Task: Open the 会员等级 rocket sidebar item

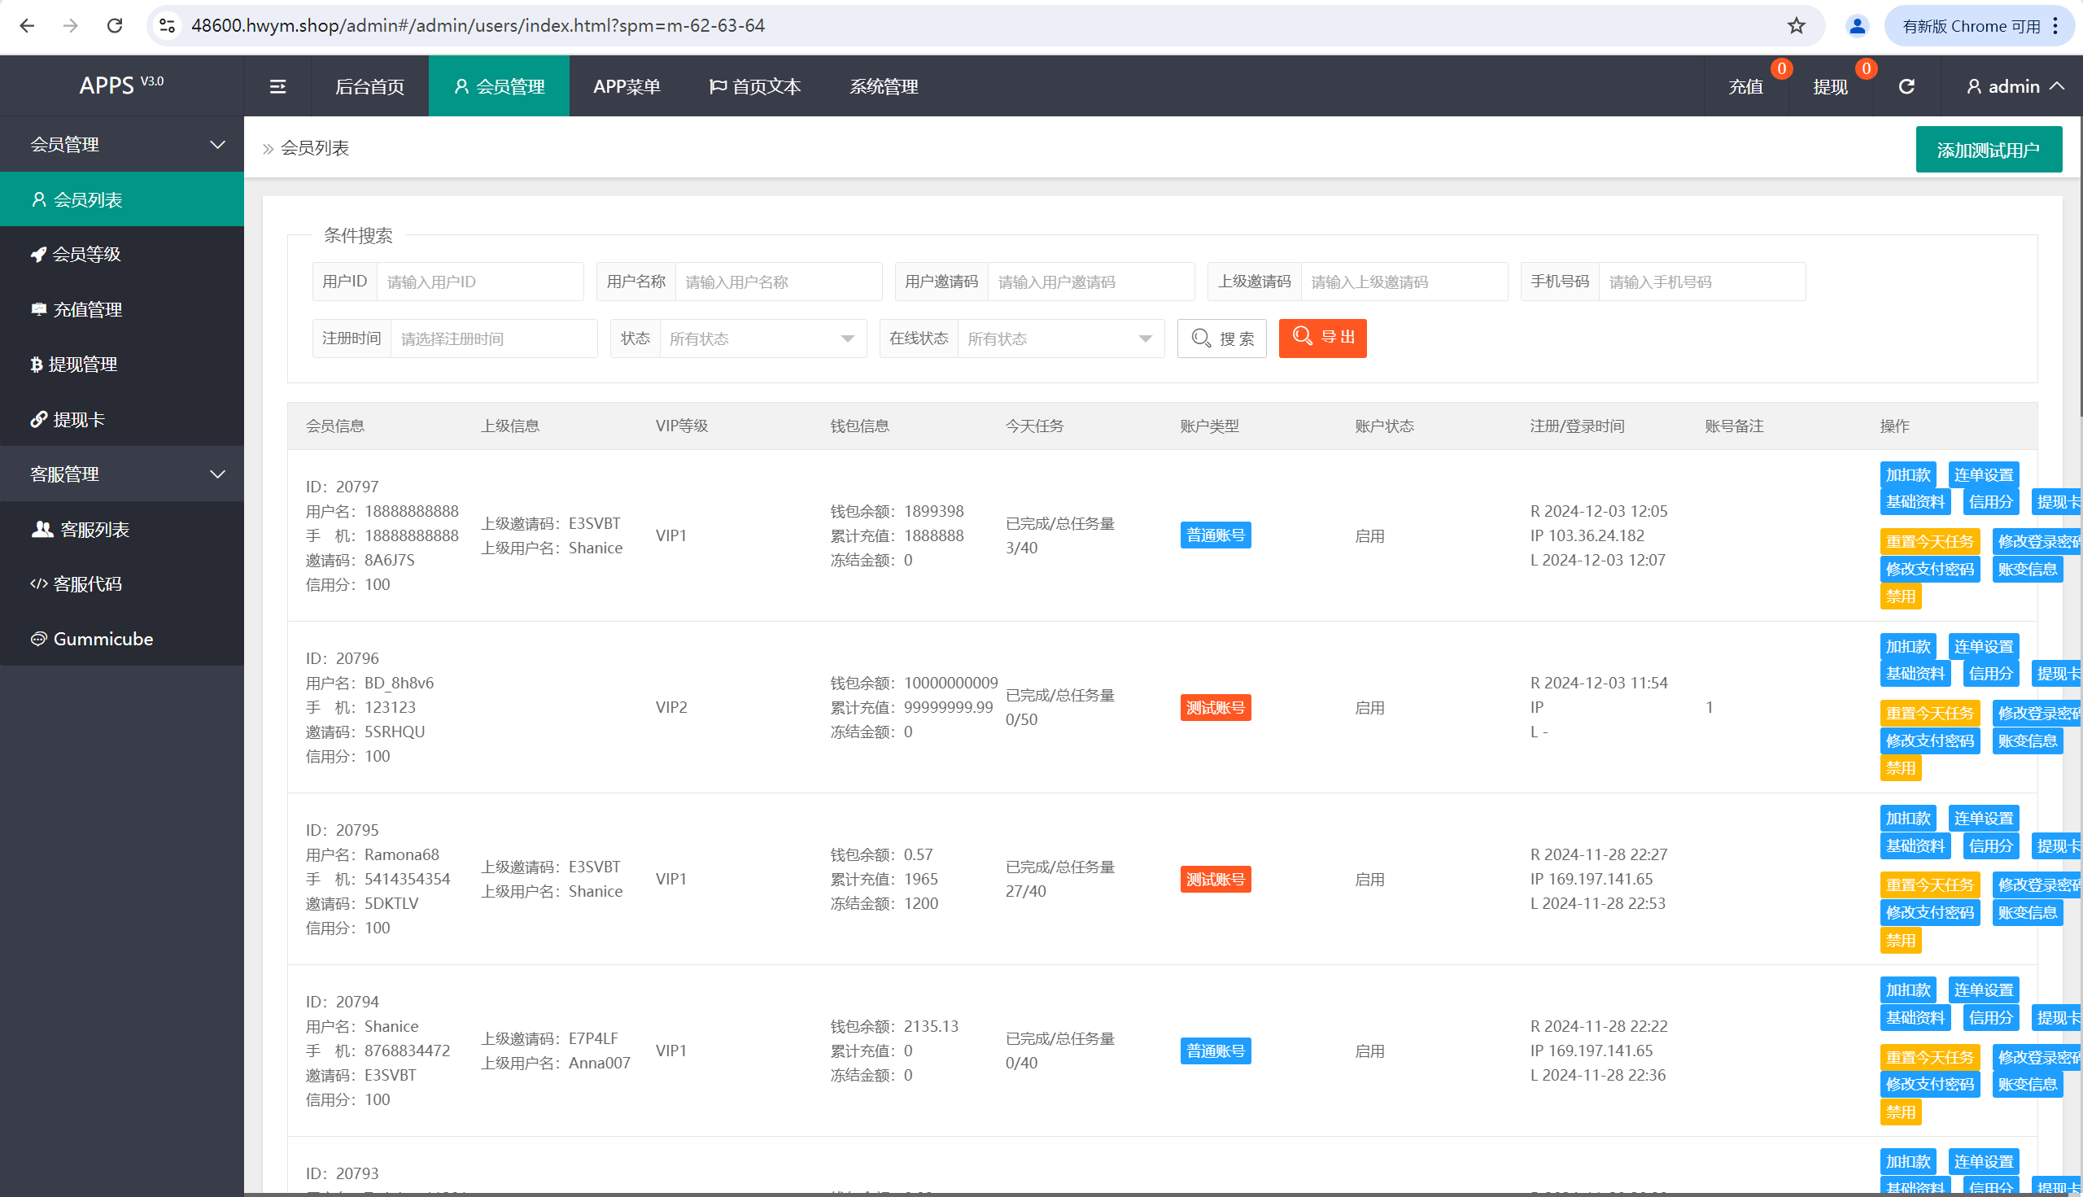Action: [x=86, y=254]
